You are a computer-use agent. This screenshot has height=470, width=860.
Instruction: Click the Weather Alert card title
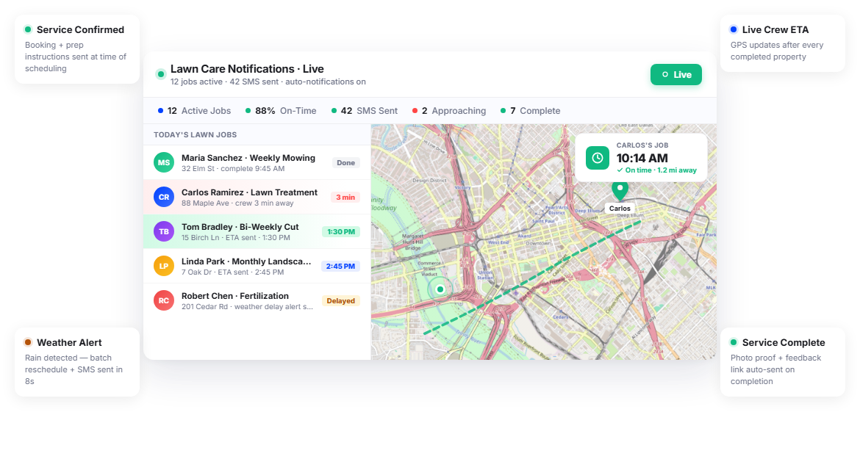[69, 342]
